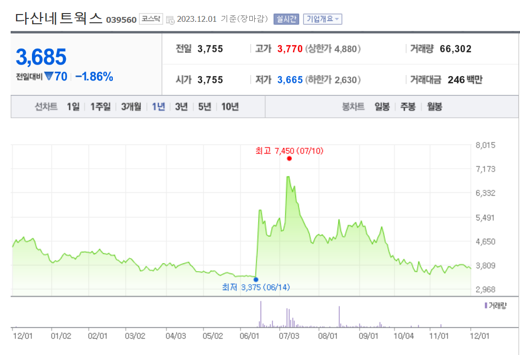Click the 최저 3,375 (06/14) label
520x355 pixels.
[x=256, y=287]
